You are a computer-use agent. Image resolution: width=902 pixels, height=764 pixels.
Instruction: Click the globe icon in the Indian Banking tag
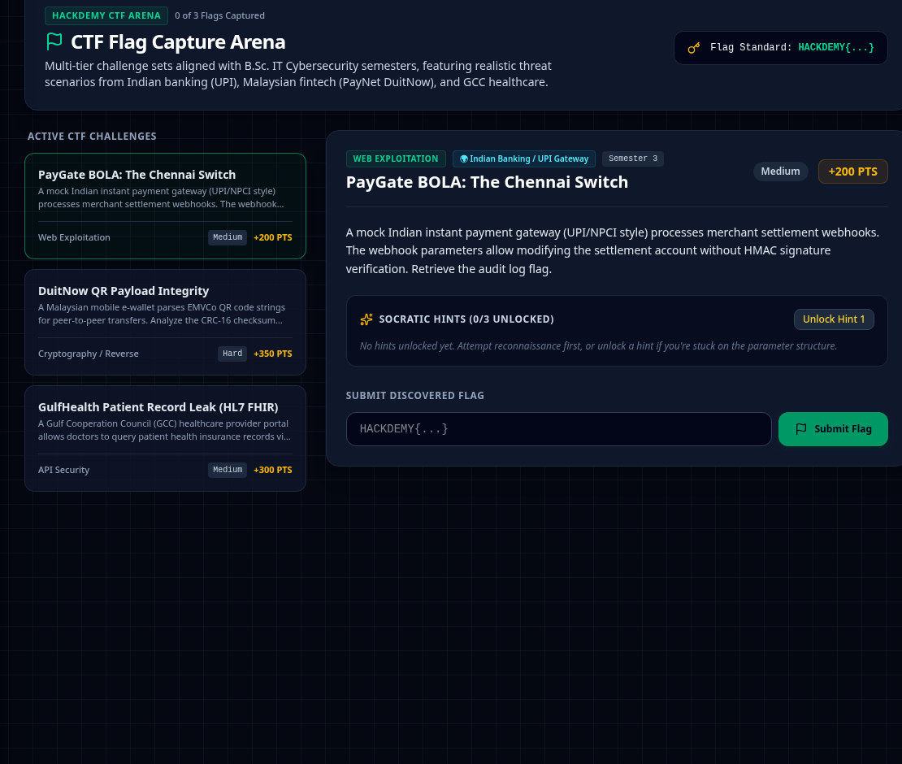464,158
